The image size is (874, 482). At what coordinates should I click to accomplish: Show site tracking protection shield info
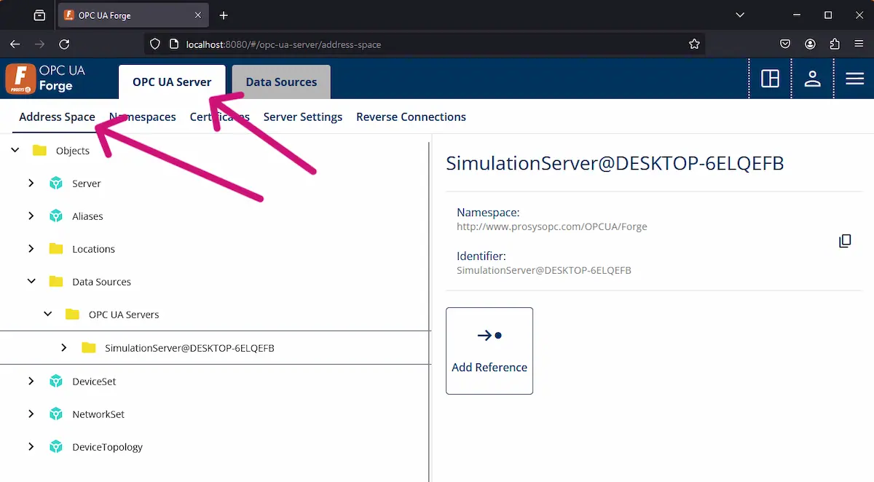click(x=154, y=44)
